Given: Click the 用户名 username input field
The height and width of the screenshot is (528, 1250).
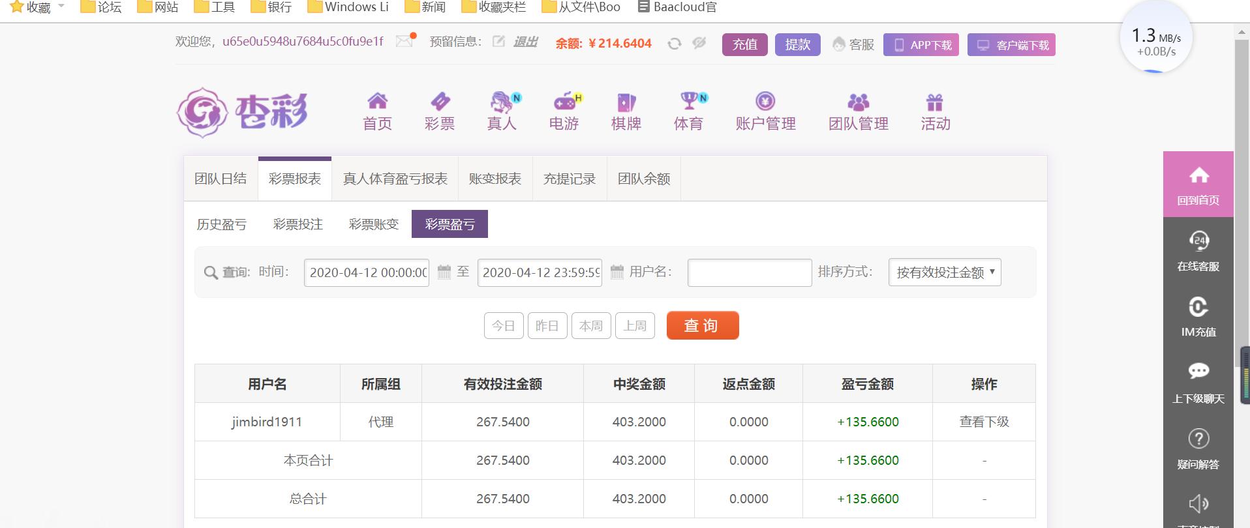Looking at the screenshot, I should 750,272.
